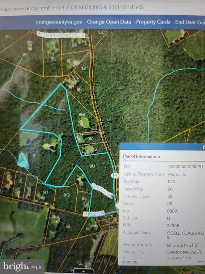Image resolution: width=205 pixels, height=274 pixels.
Task: Expand the attribute table arrow tab
Action: 84,271
